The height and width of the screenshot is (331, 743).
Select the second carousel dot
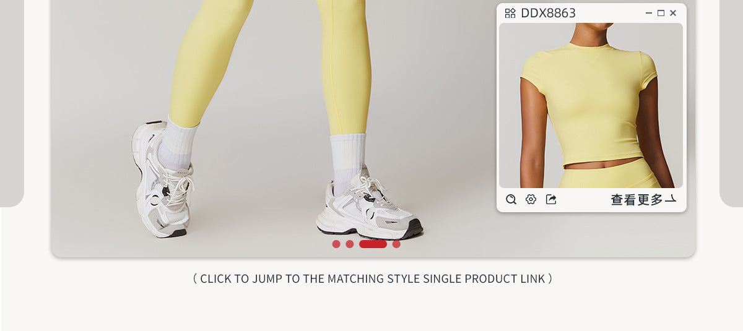[350, 244]
